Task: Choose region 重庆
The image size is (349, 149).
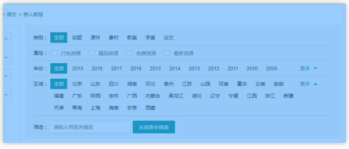Action: pyautogui.click(x=242, y=84)
